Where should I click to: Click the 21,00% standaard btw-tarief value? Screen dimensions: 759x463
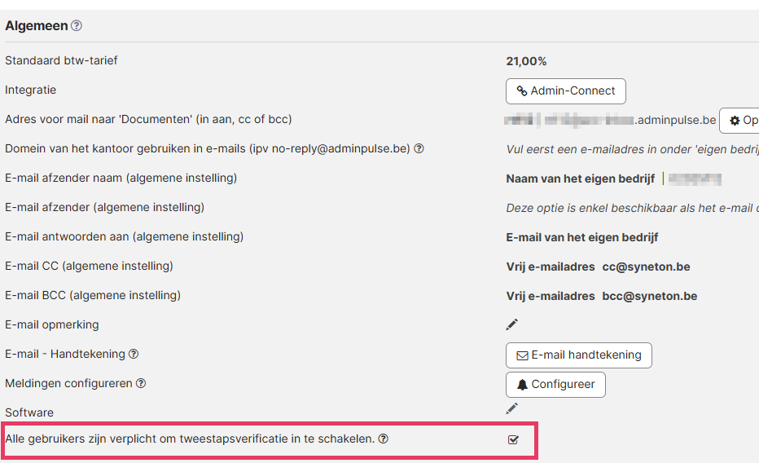(526, 61)
